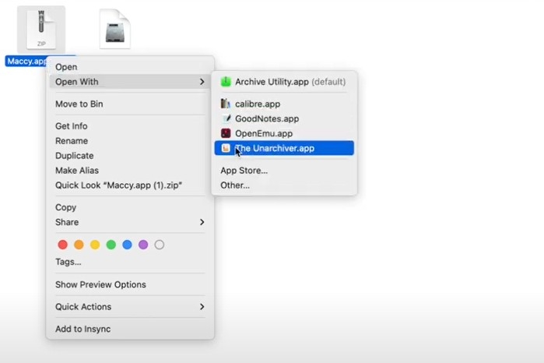Quick Look "Maccy.app (1).zip"
544x363 pixels.
130,185
